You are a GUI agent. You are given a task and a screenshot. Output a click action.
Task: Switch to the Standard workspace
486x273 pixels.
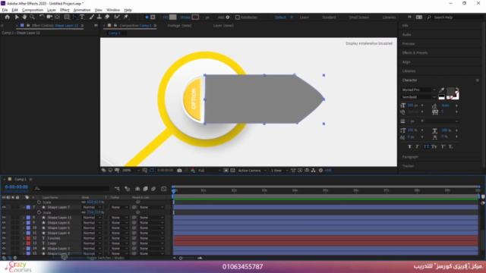pyautogui.click(x=329, y=17)
